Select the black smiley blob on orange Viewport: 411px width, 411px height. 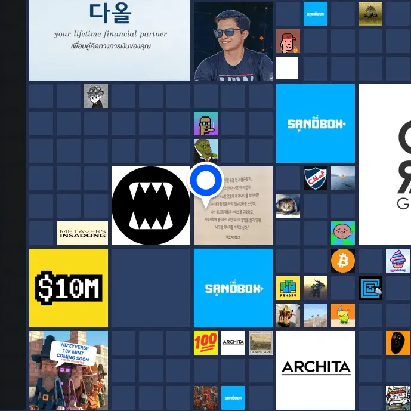(398, 343)
